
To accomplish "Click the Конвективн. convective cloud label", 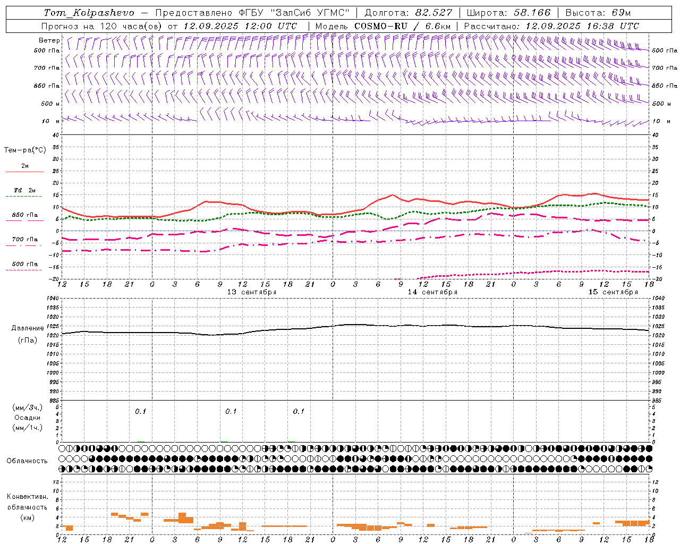I will click(x=28, y=497).
